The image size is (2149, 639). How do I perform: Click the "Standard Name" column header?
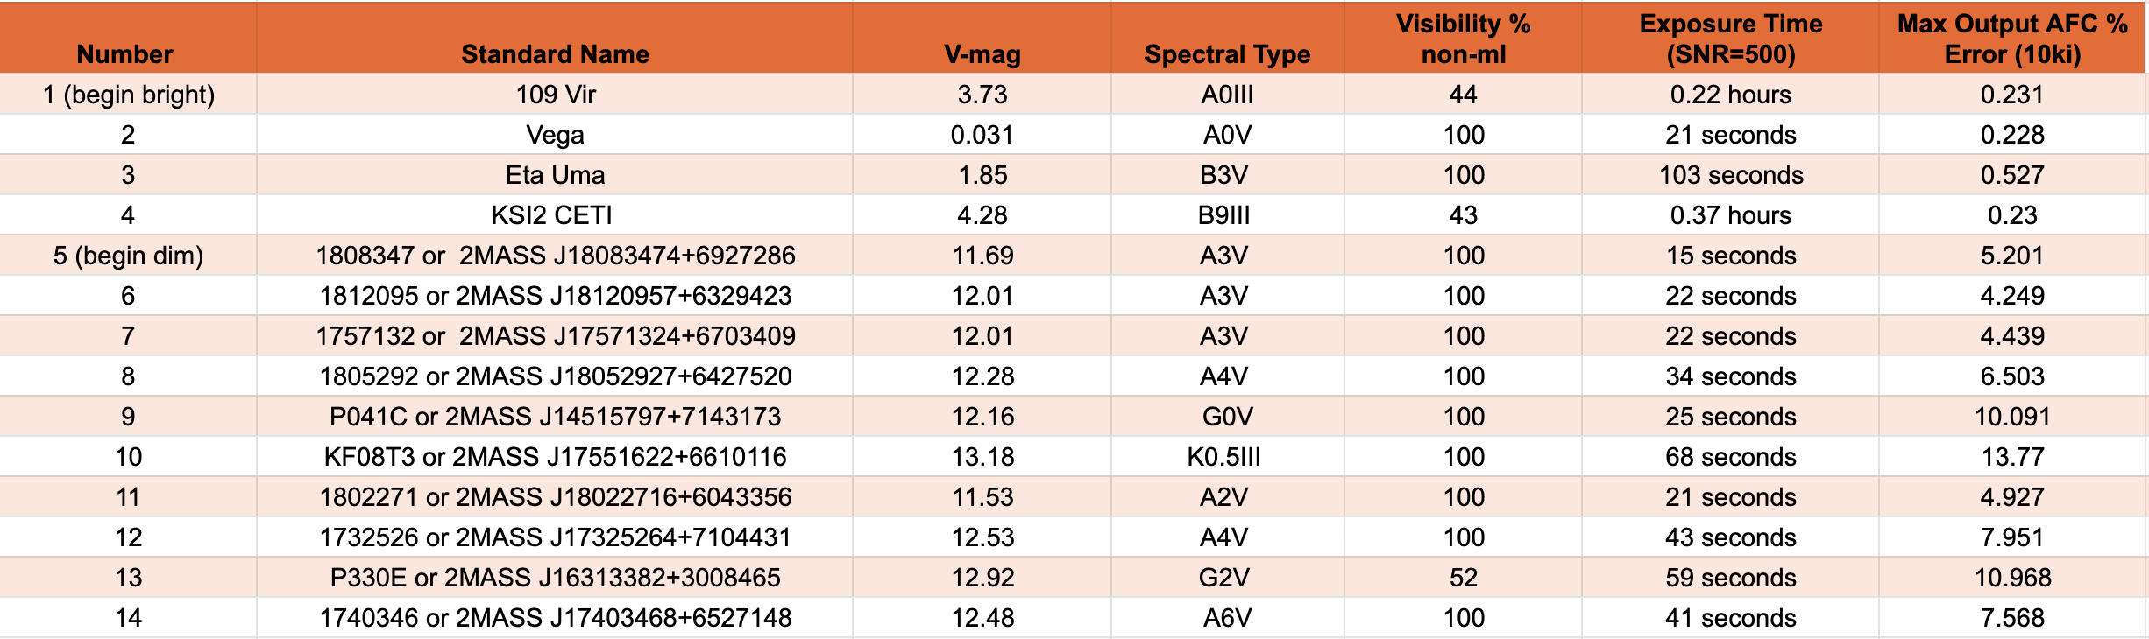(x=555, y=54)
